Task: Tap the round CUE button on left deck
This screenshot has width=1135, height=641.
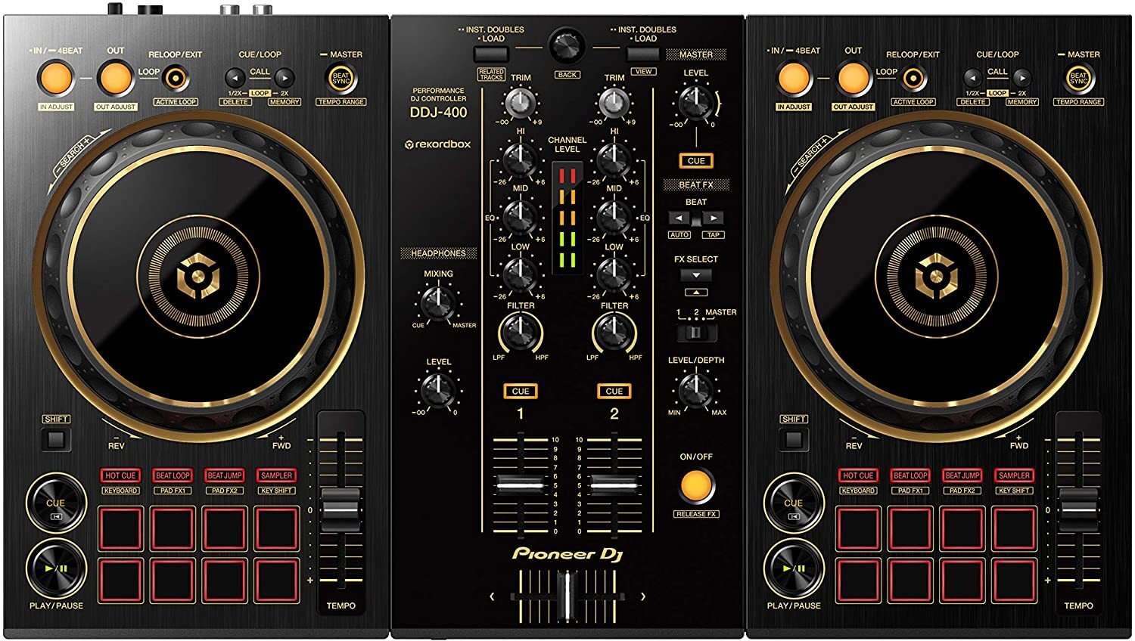Action: (56, 503)
